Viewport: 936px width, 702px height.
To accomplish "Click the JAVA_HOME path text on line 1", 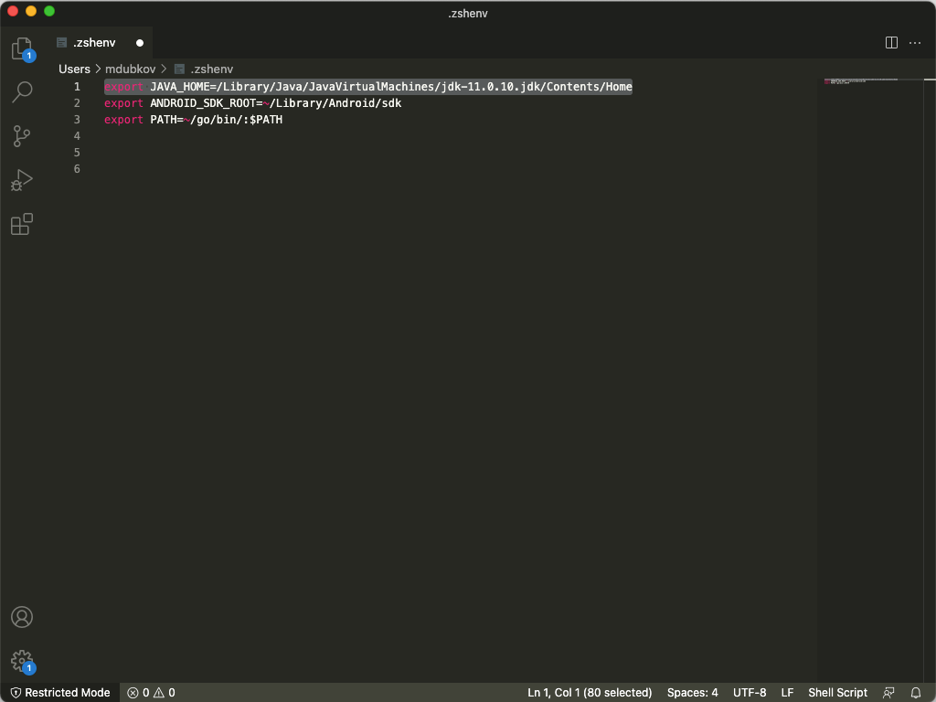I will (x=391, y=87).
